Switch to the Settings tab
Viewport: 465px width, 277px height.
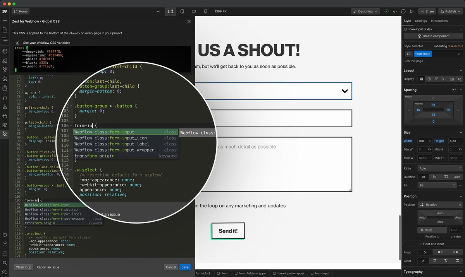[421, 21]
